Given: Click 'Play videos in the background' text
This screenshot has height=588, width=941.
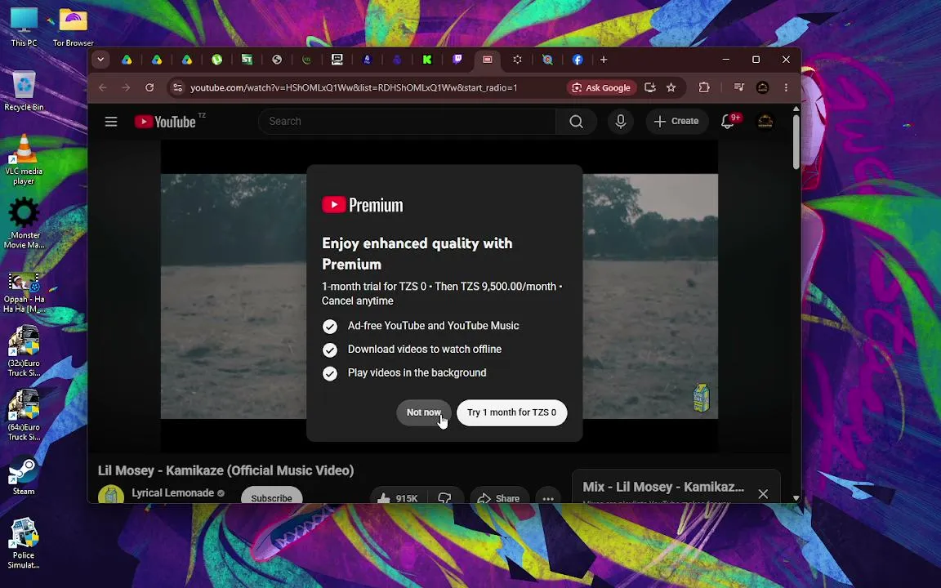Looking at the screenshot, I should (417, 373).
